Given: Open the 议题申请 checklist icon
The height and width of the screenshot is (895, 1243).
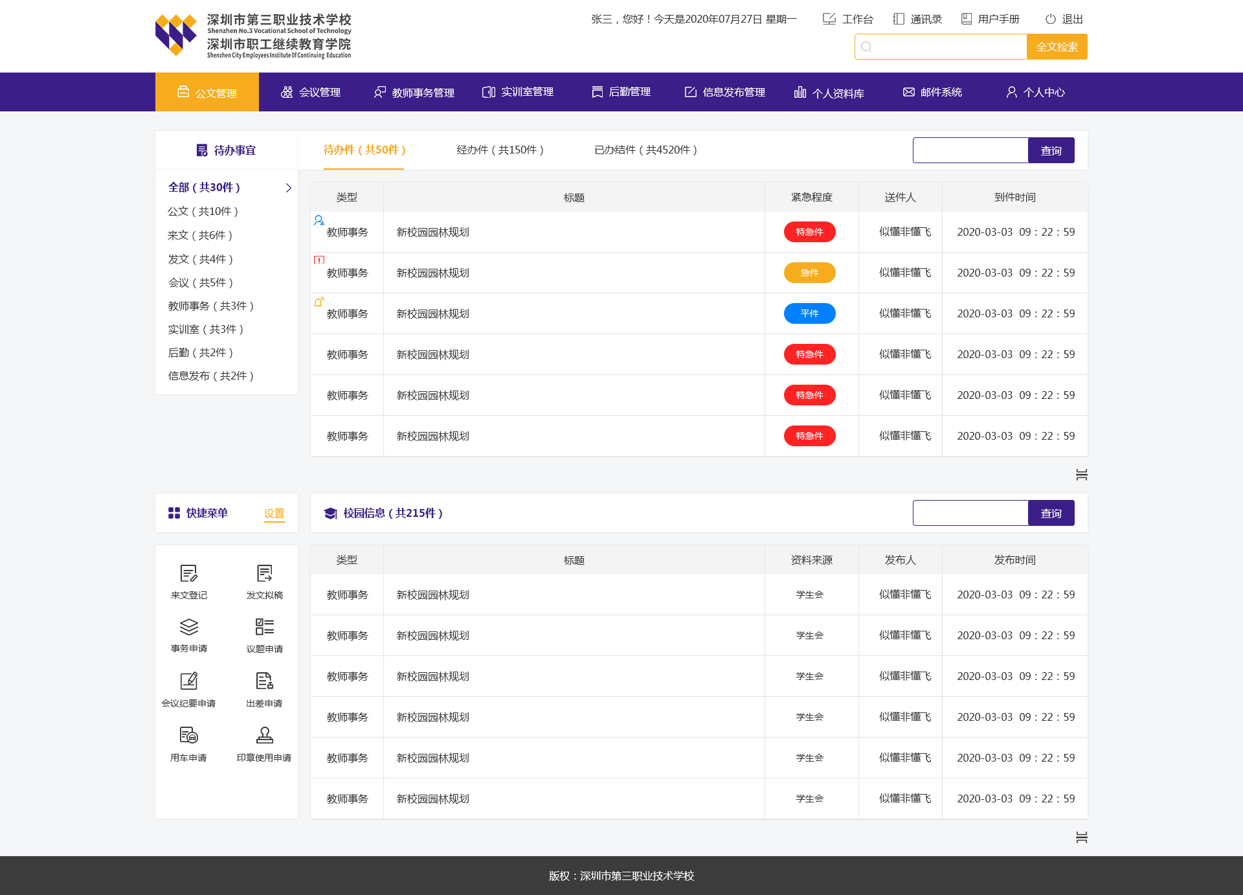Looking at the screenshot, I should 264,627.
